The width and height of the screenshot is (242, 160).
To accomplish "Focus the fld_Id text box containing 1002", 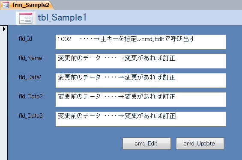I will pyautogui.click(x=141, y=42).
